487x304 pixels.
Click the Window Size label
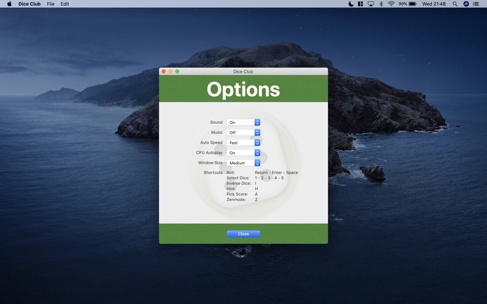(x=210, y=163)
